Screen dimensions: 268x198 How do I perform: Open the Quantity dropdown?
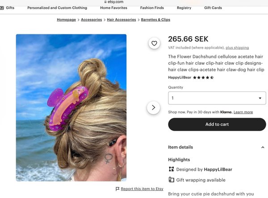tap(217, 98)
